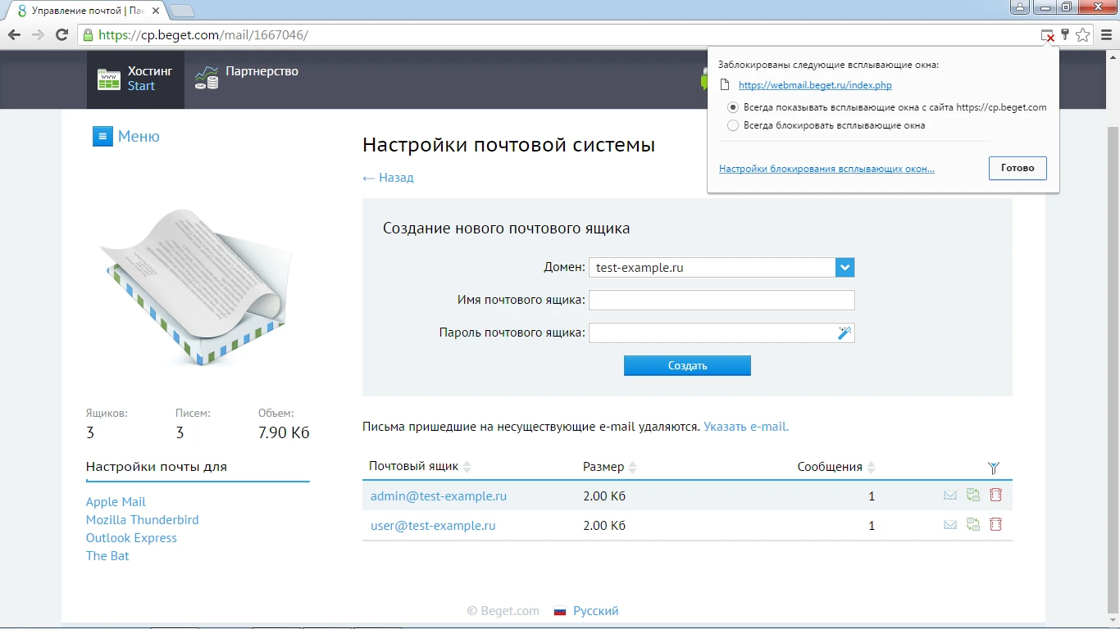Click the Готово button in popup dialog
This screenshot has height=629, width=1120.
point(1017,168)
